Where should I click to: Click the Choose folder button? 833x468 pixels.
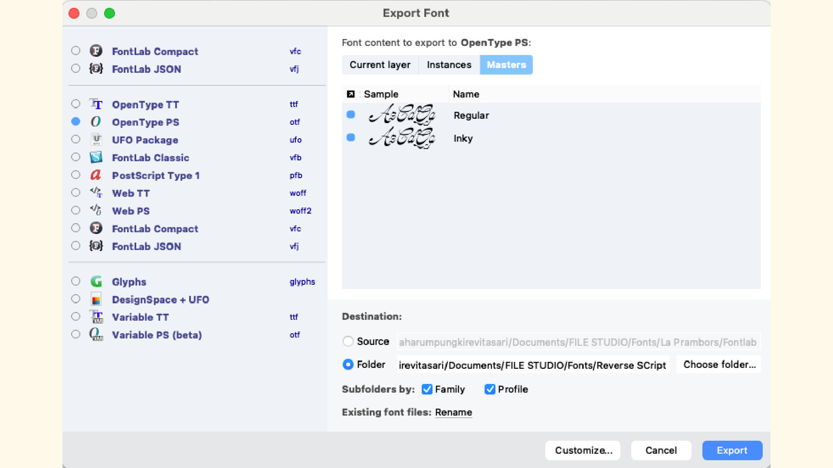coord(719,364)
